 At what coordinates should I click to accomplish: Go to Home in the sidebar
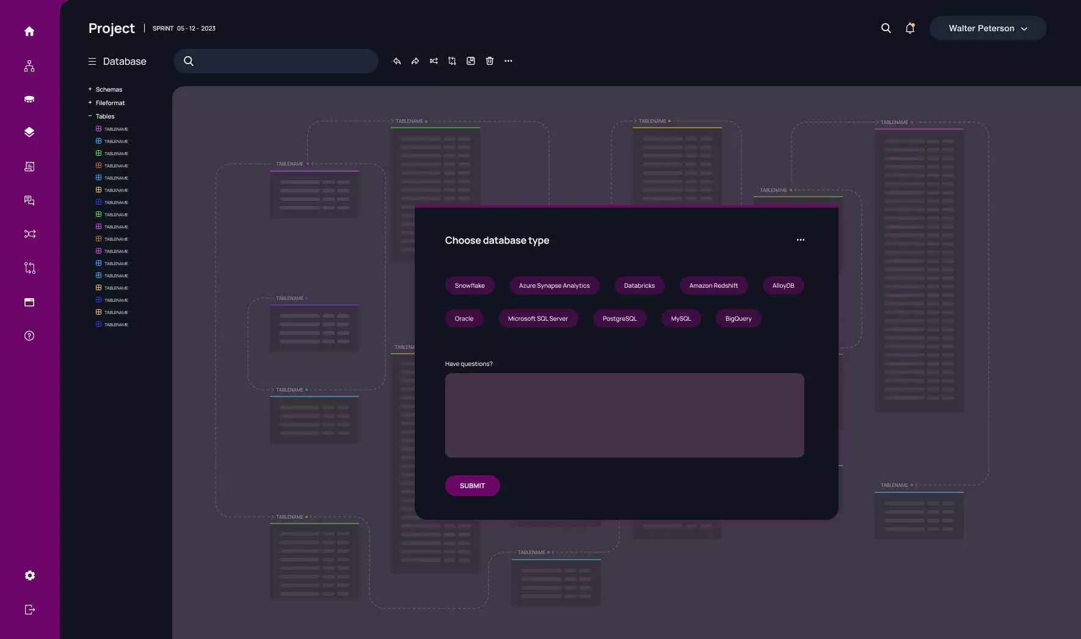point(29,31)
